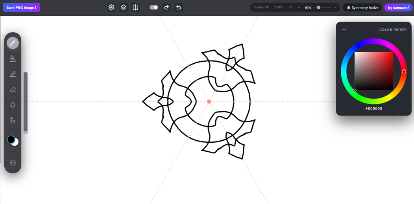Open the more options ellipsis menu

pyautogui.click(x=13, y=163)
